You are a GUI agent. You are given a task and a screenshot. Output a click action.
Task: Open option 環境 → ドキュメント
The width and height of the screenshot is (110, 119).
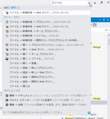click(x=47, y=95)
